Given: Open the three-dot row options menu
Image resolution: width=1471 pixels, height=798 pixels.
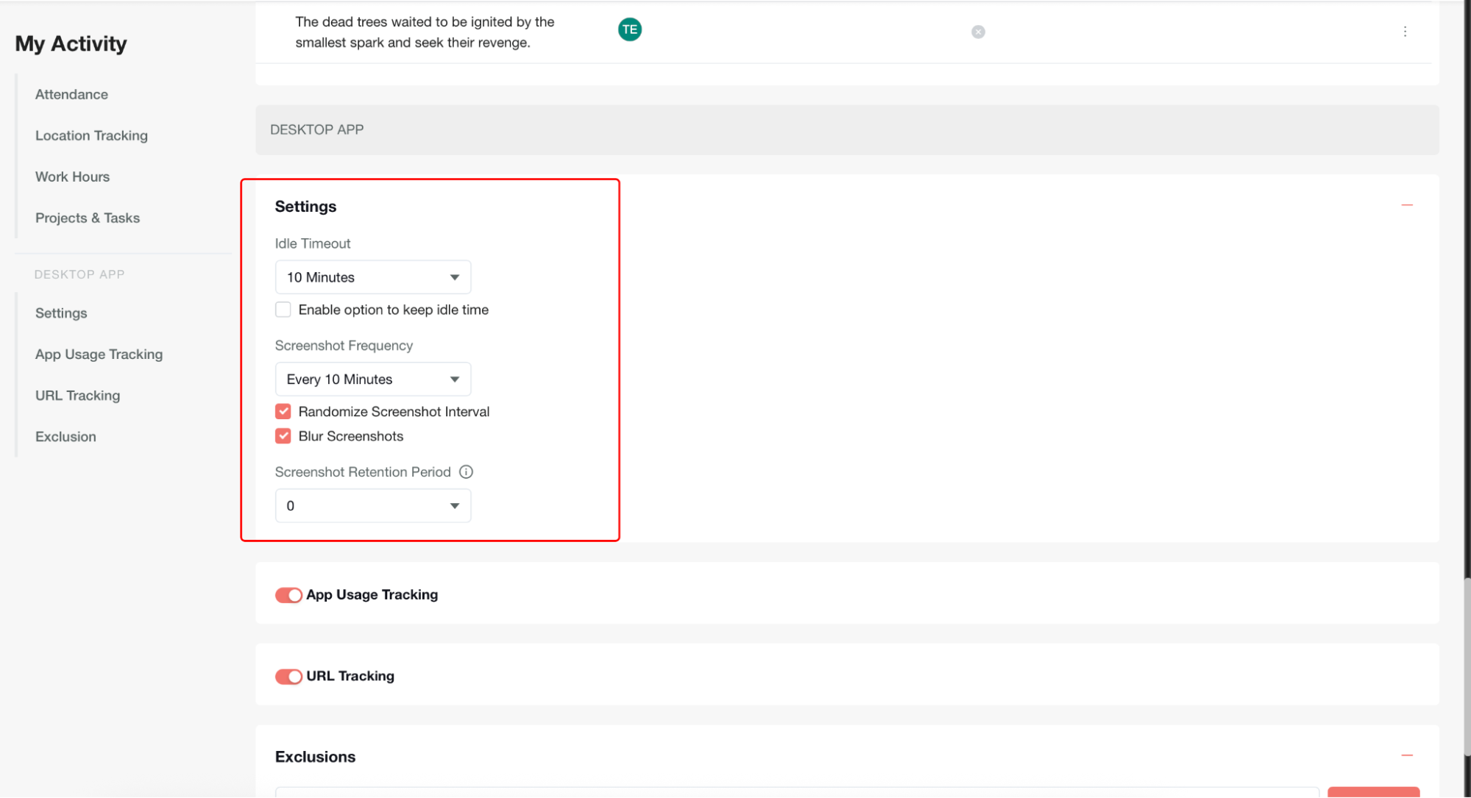Looking at the screenshot, I should click(1404, 32).
